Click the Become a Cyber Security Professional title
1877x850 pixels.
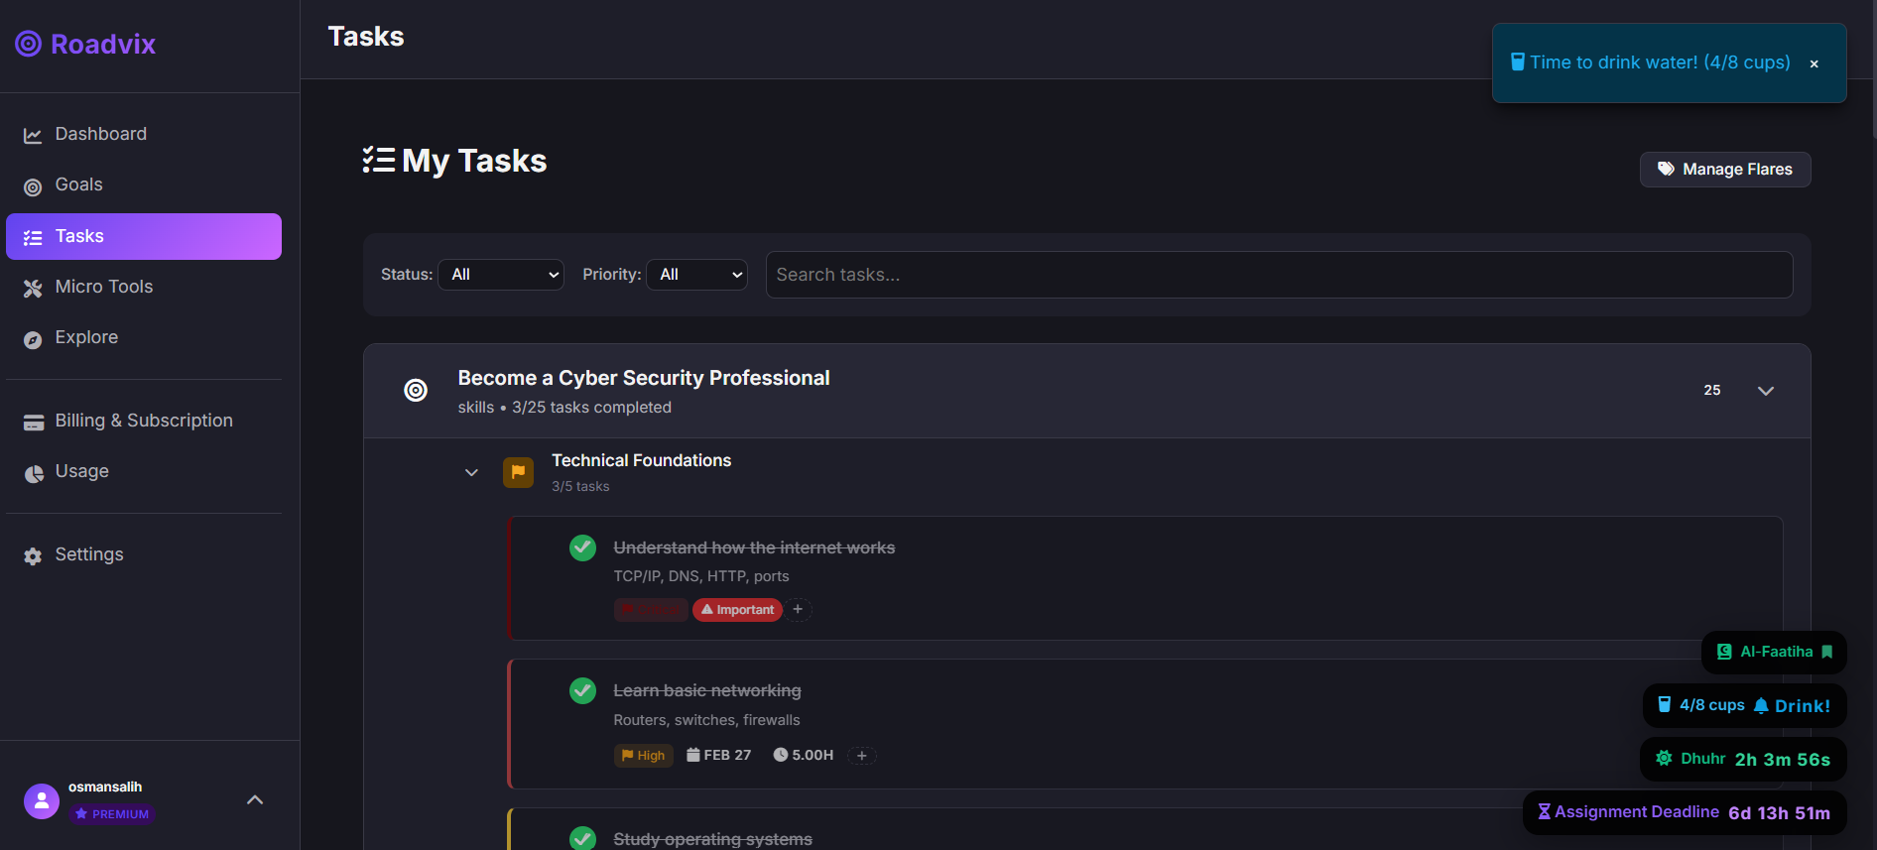pyautogui.click(x=644, y=378)
